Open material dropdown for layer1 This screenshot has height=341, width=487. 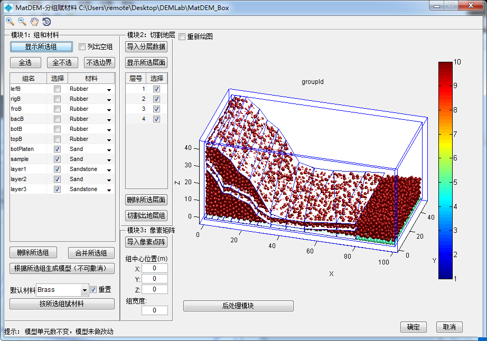click(x=109, y=170)
